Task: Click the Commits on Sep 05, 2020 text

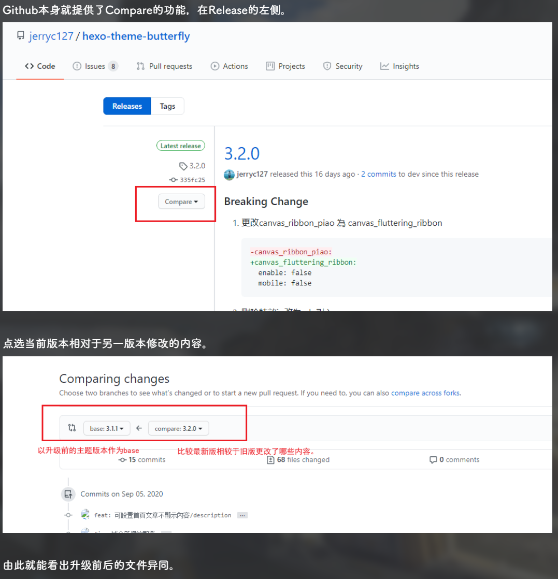Action: [x=122, y=494]
